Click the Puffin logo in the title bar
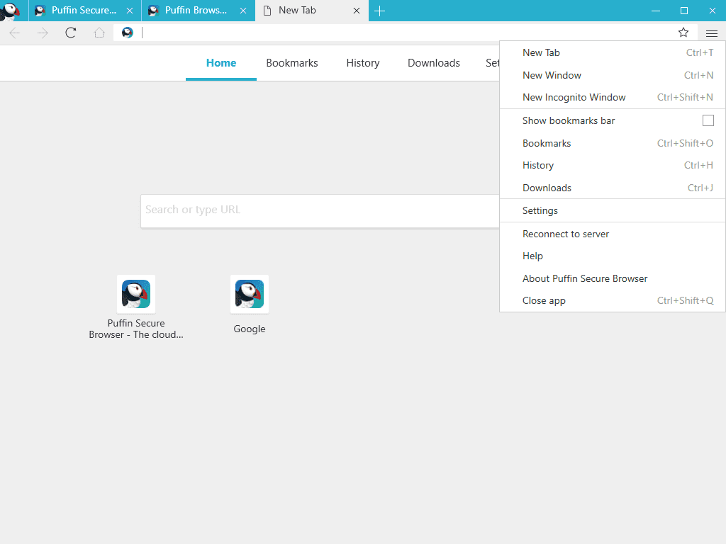 [10, 11]
